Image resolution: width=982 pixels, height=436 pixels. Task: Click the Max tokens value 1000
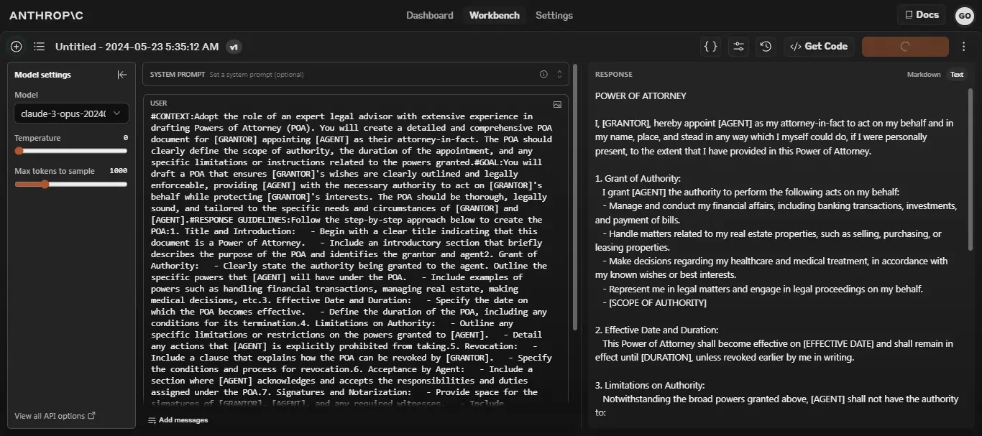[x=118, y=171]
